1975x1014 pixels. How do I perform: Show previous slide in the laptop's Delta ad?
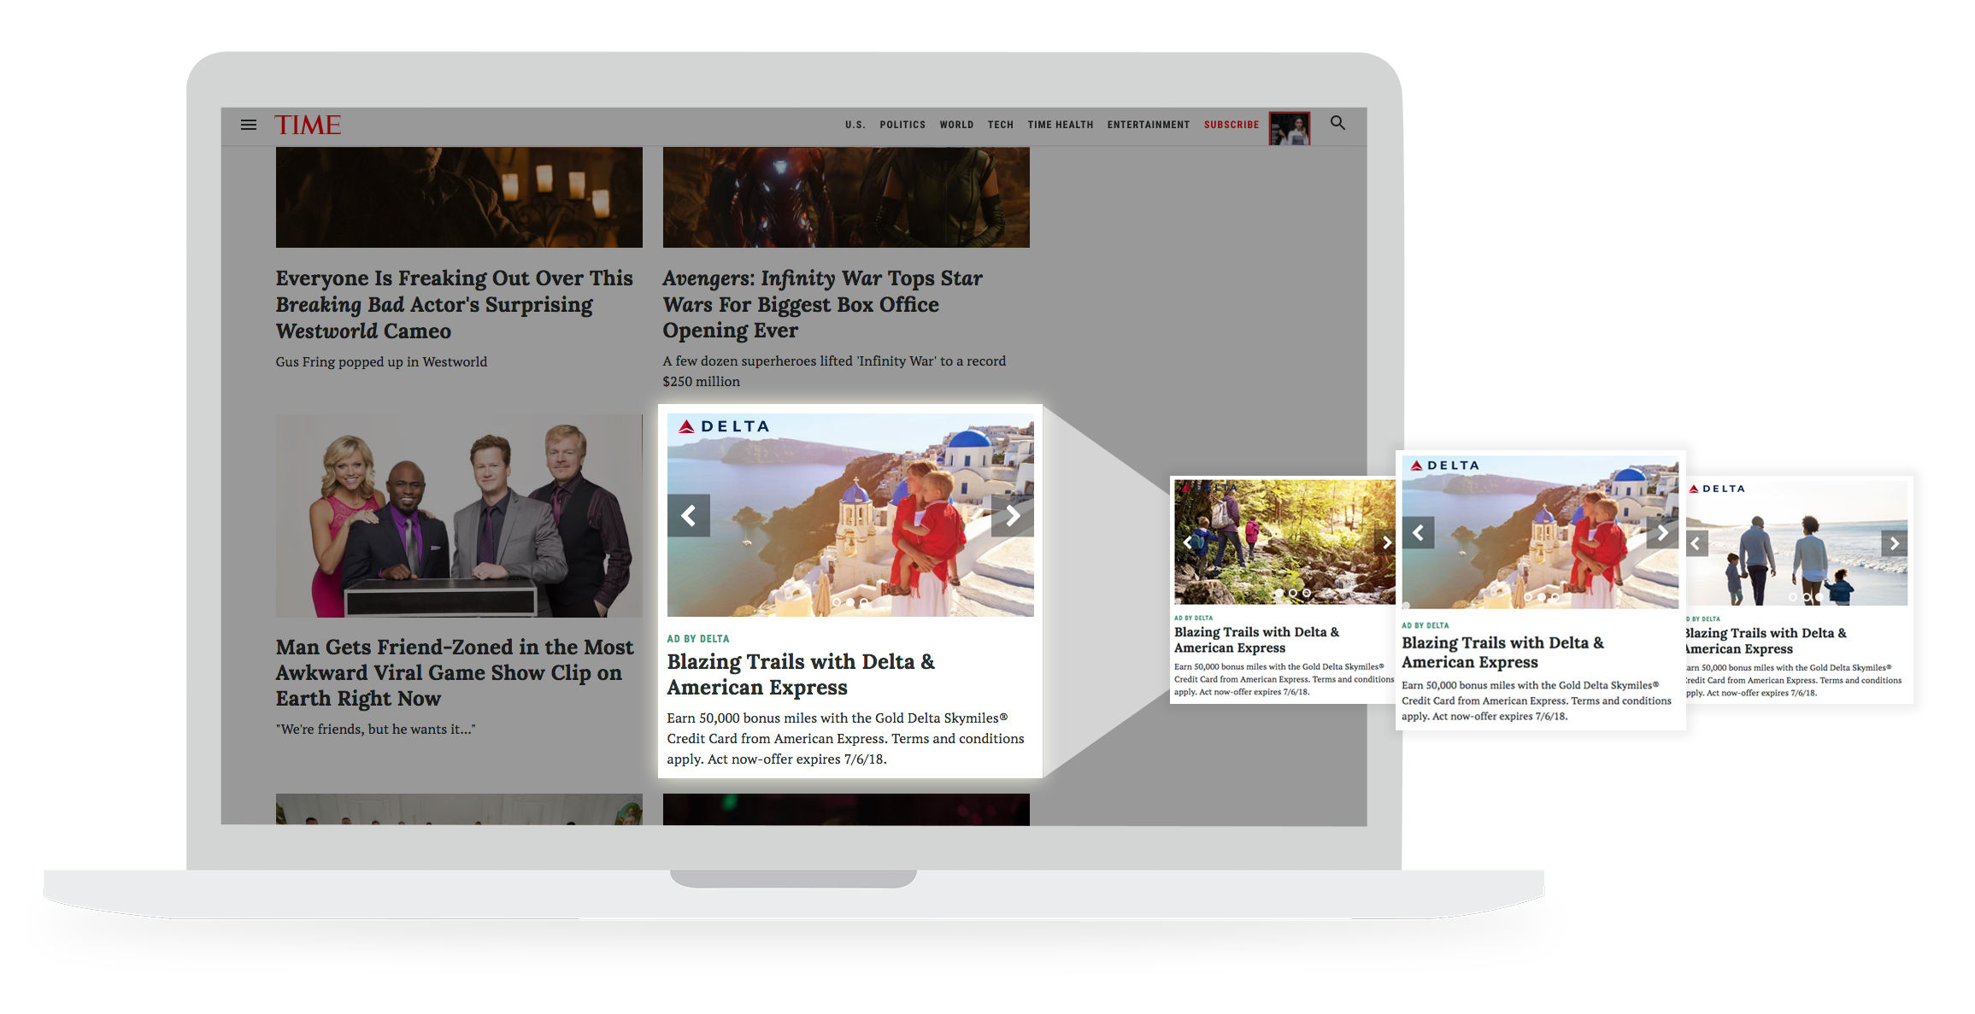pos(689,516)
